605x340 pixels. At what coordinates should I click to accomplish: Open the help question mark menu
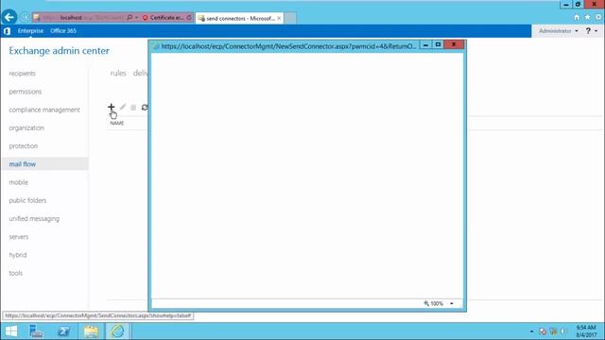tap(591, 31)
